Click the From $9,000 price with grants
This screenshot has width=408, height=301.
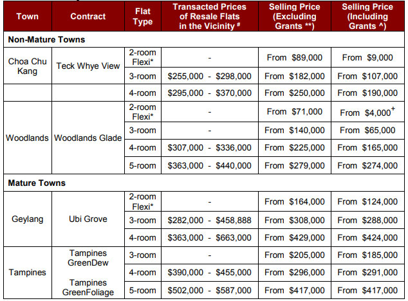click(367, 57)
